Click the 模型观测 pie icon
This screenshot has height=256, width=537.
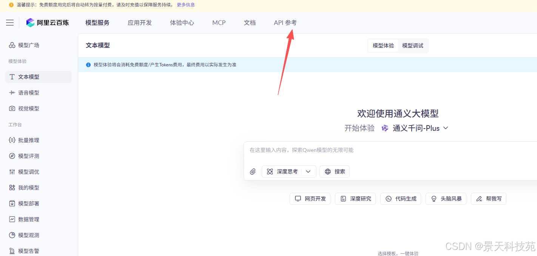point(12,235)
